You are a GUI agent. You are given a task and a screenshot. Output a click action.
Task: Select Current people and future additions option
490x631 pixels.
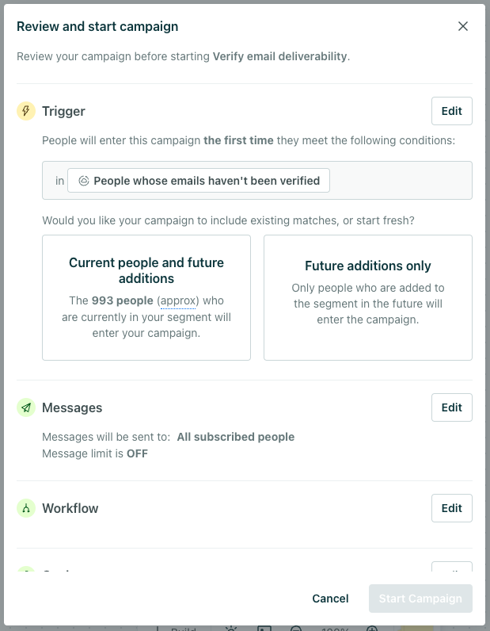coord(146,297)
